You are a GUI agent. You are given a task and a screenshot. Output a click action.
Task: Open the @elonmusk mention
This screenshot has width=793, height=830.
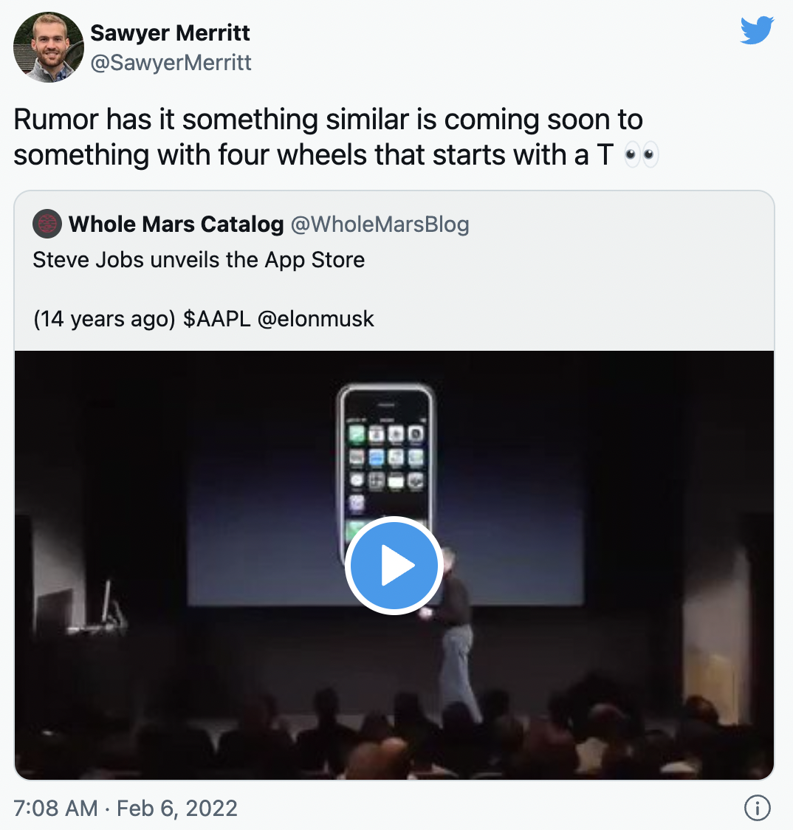(315, 319)
